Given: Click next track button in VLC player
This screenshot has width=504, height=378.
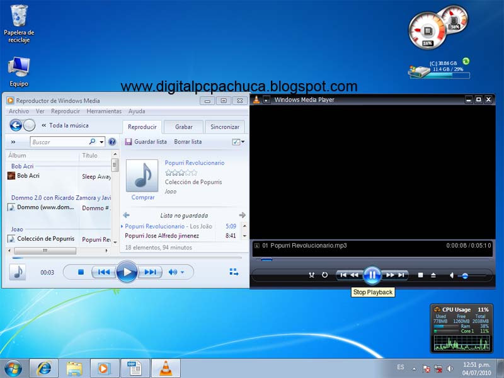Looking at the screenshot, I should click(x=401, y=275).
